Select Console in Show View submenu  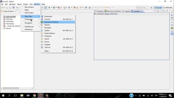(x=58, y=19)
